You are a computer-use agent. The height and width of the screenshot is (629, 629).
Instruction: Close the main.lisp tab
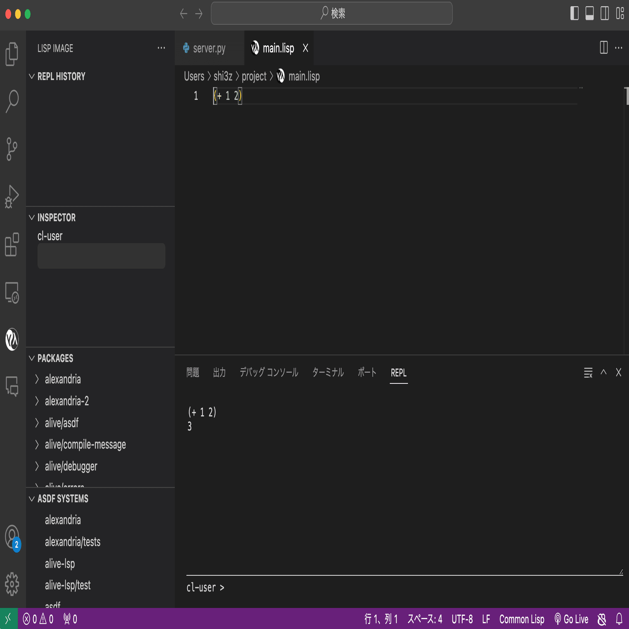[x=305, y=48]
